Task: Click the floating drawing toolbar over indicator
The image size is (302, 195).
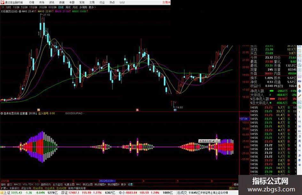Action: [210, 141]
